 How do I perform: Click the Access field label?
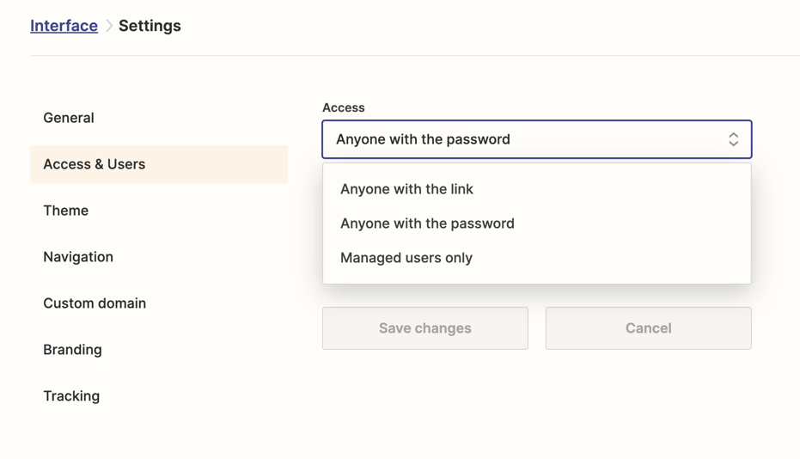344,107
